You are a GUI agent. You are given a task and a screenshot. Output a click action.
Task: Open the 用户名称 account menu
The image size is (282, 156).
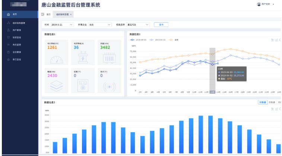click(x=266, y=4)
